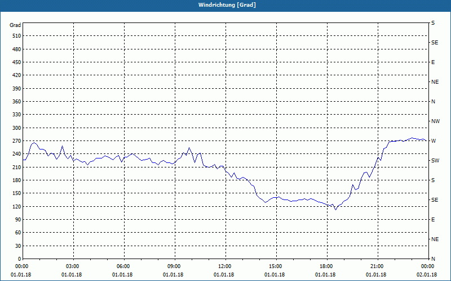
Task: Click the 03:00 time label
Action: (x=74, y=266)
